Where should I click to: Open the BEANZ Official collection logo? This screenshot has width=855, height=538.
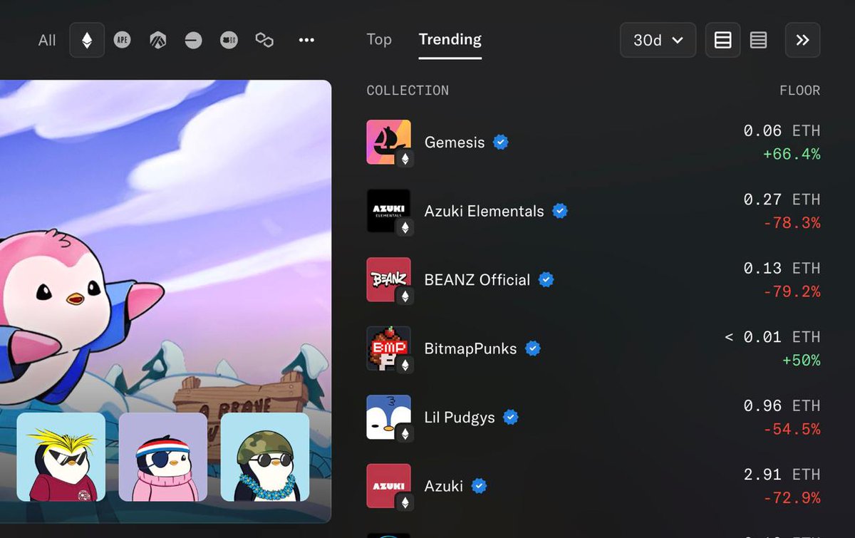point(388,279)
